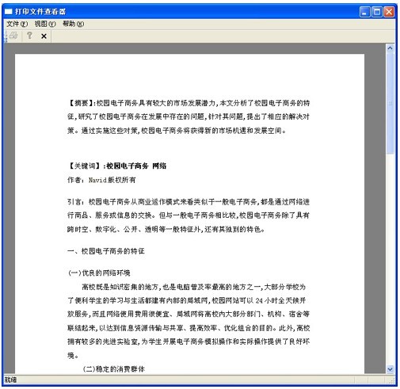Click the toolbar grip handle
Image resolution: width=400 pixels, height=389 pixels.
coord(6,36)
